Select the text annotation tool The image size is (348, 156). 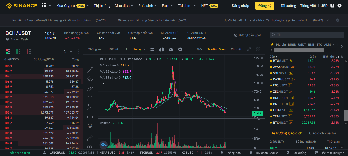click(90, 98)
